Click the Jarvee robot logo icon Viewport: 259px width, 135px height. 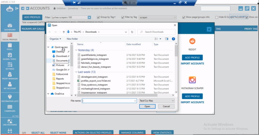(x=10, y=9)
